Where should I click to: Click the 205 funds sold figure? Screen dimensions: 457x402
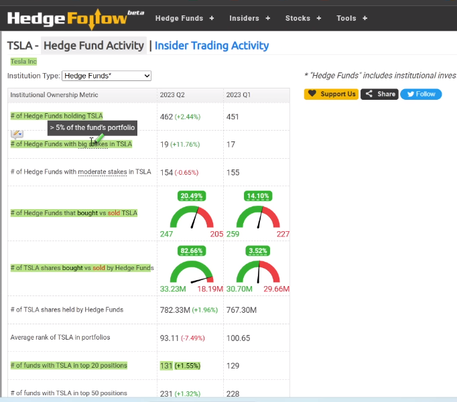[216, 234]
